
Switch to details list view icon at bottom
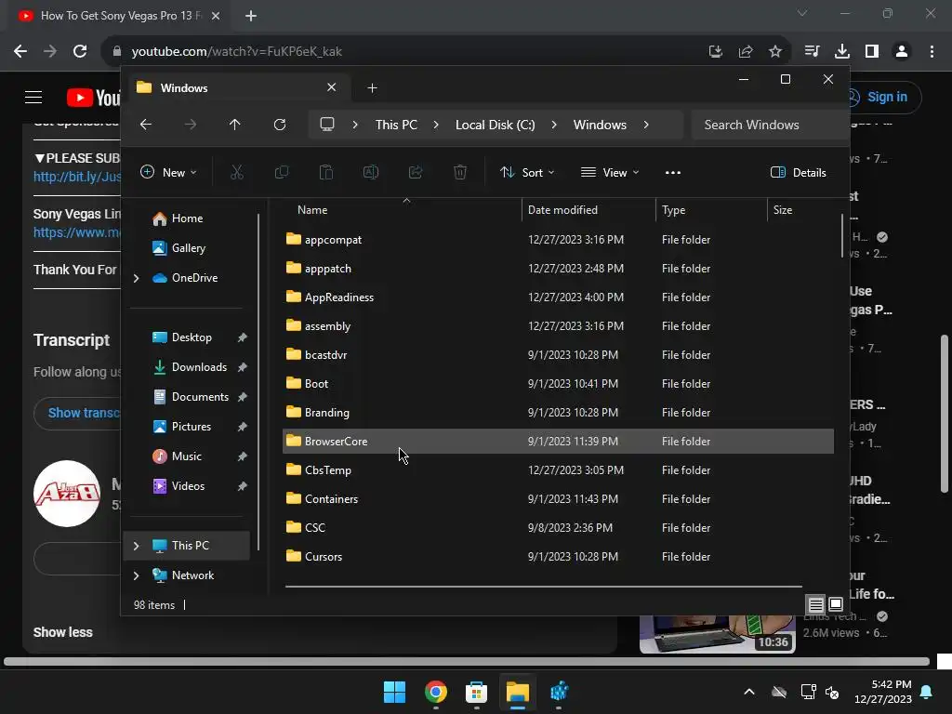[816, 604]
